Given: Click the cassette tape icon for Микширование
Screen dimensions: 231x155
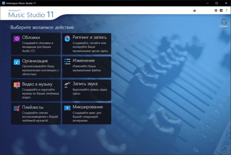Looking at the screenshot, I should tap(67, 108).
